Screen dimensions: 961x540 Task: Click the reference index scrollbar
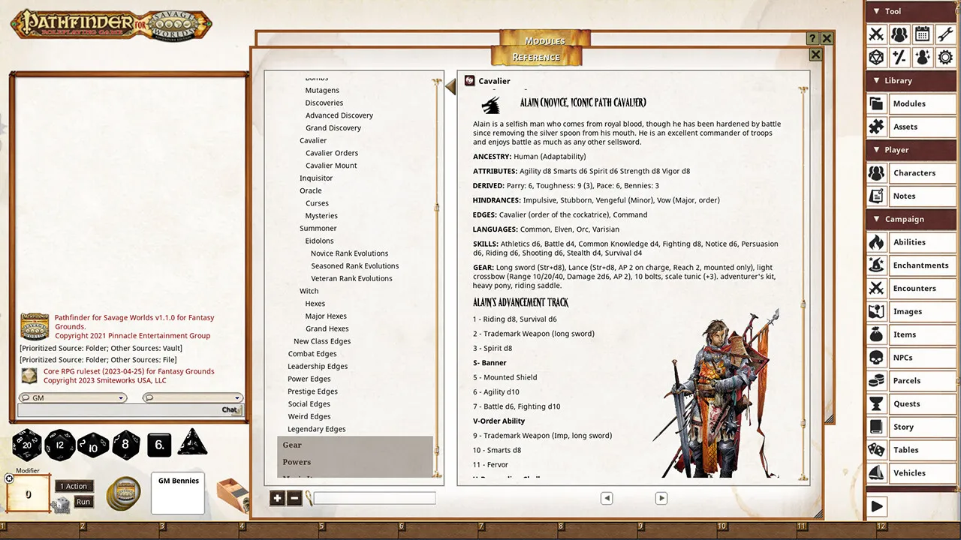click(x=437, y=277)
